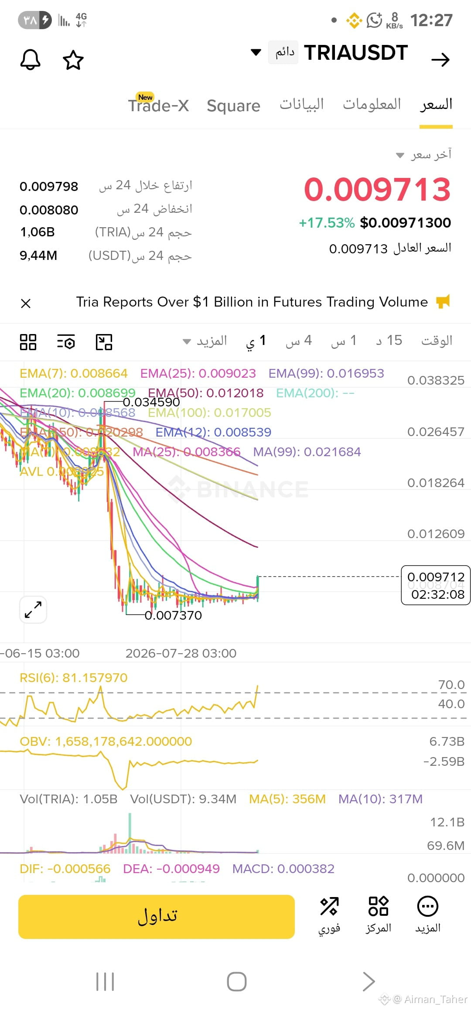Dismiss the Tria news banner
The width and height of the screenshot is (471, 1010).
(26, 303)
